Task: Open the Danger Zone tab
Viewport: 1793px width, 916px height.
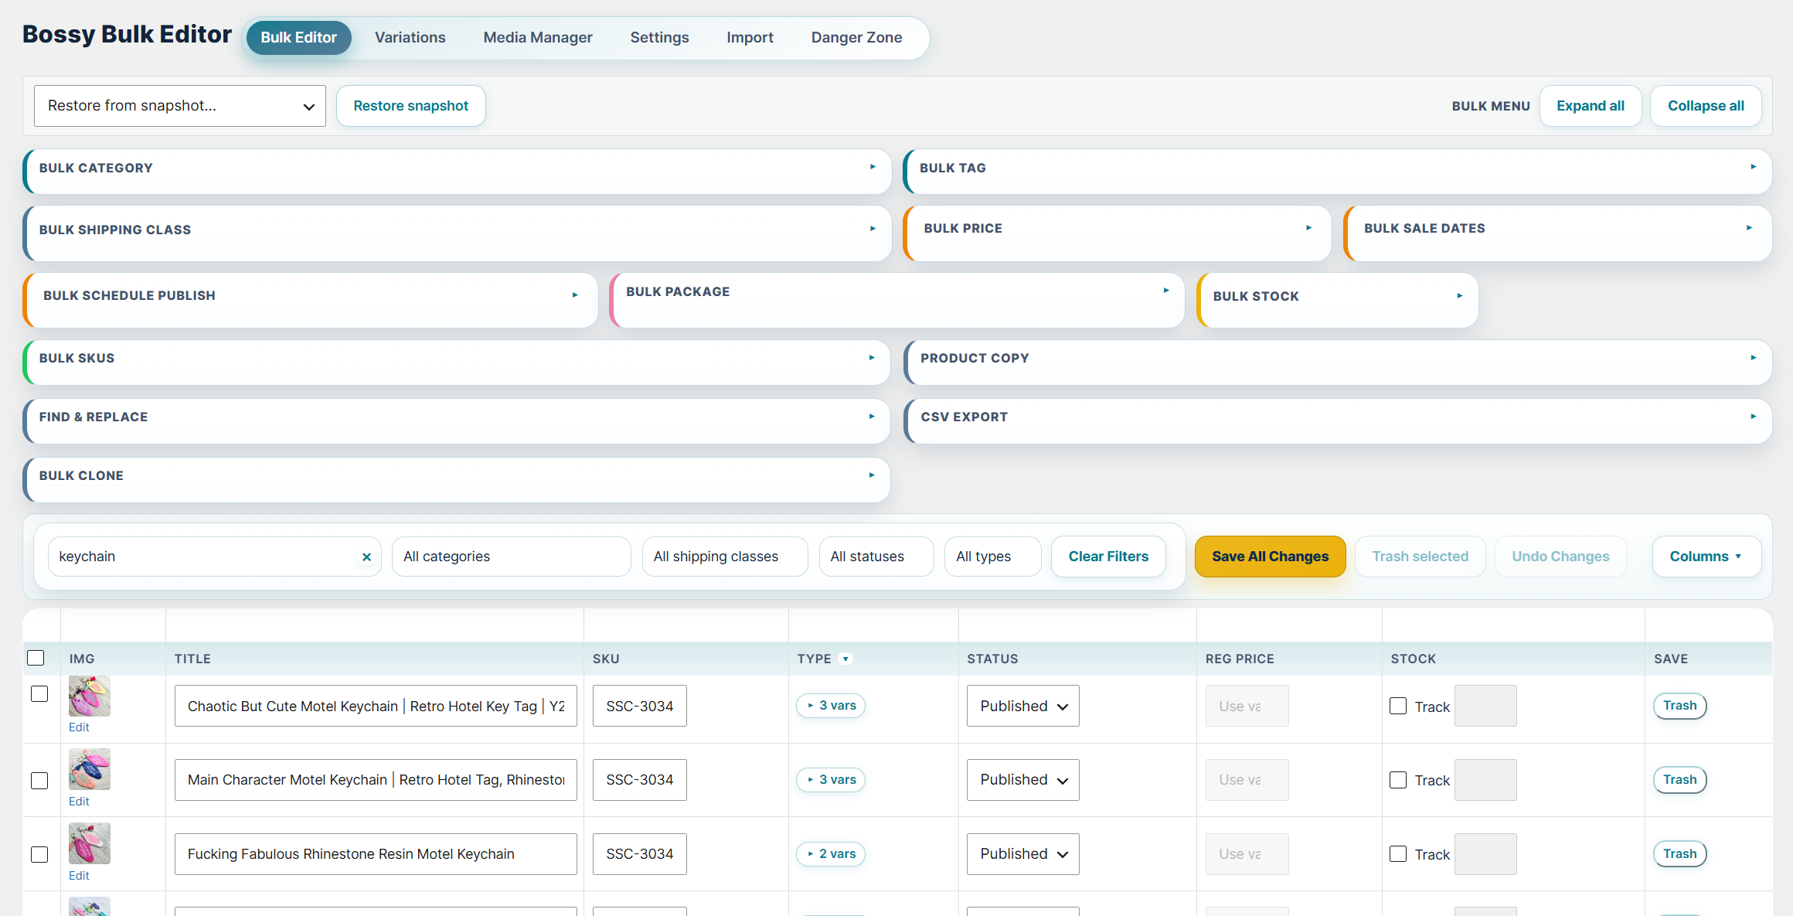Action: [856, 38]
